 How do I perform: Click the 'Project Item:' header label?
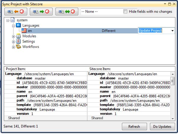pyautogui.click(x=16, y=69)
